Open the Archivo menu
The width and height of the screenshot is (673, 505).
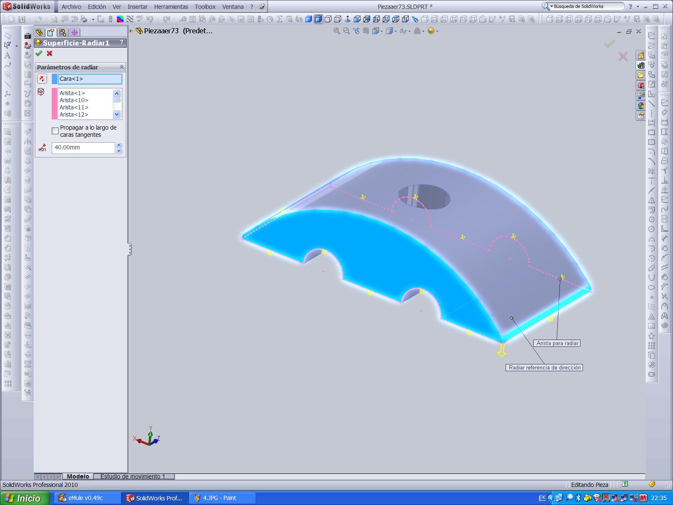(72, 7)
